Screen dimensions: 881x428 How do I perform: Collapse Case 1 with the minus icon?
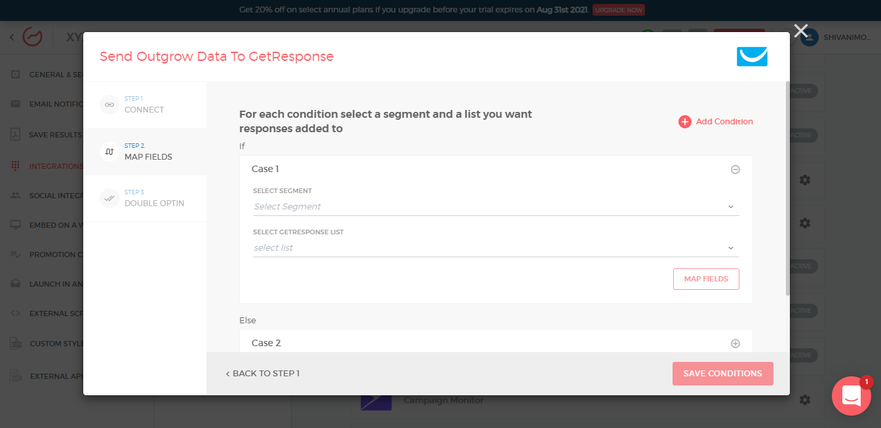[735, 169]
